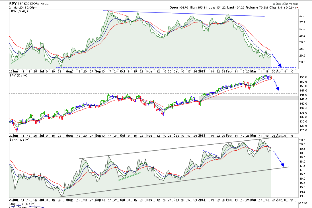Click the '29Jun' date label under SPY panel
The width and height of the screenshot is (312, 208).
pos(14,136)
